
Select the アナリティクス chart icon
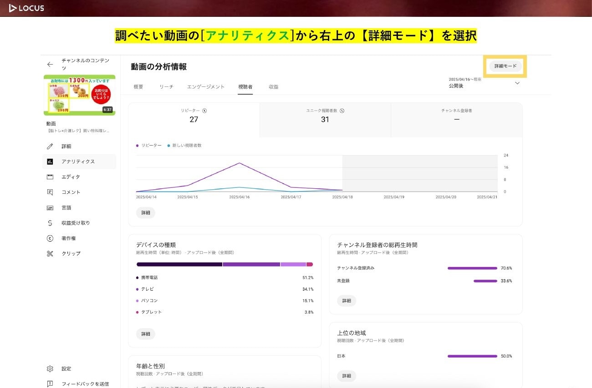coord(50,161)
